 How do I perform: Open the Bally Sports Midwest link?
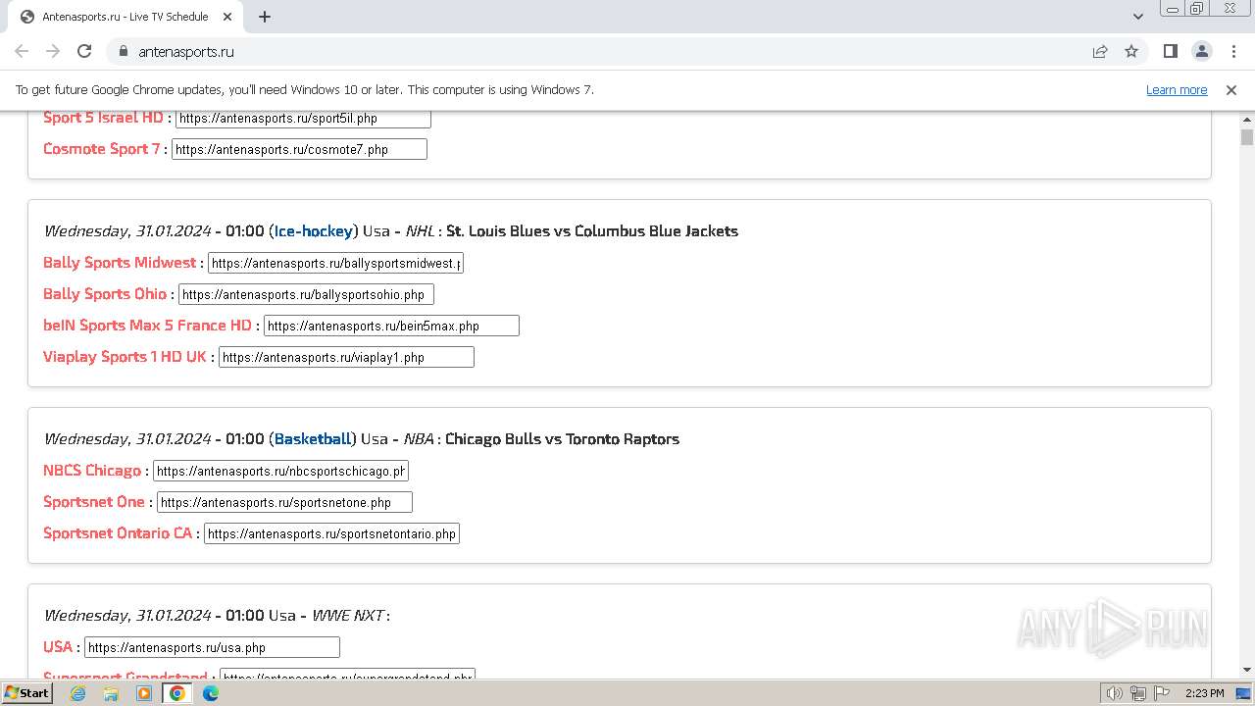120,263
